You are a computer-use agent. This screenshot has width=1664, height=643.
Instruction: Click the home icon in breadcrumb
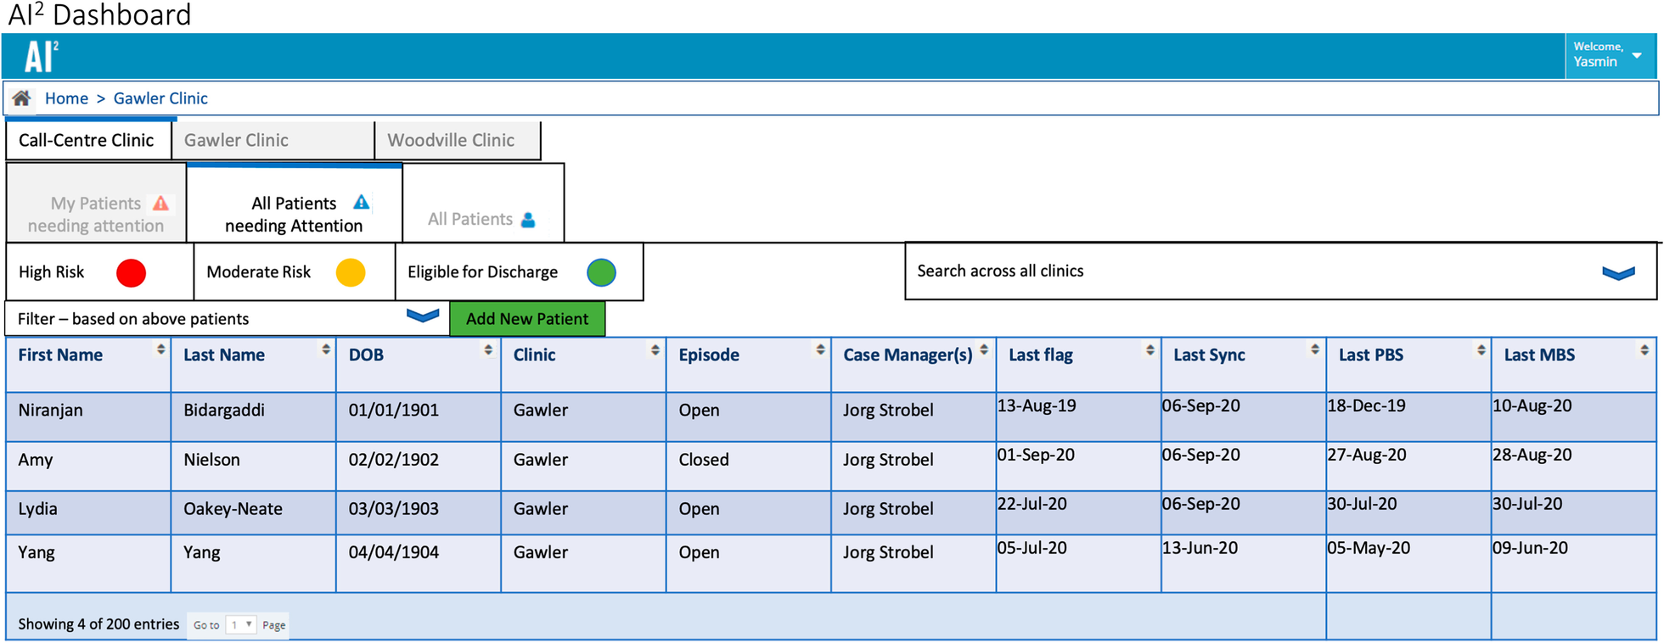21,98
